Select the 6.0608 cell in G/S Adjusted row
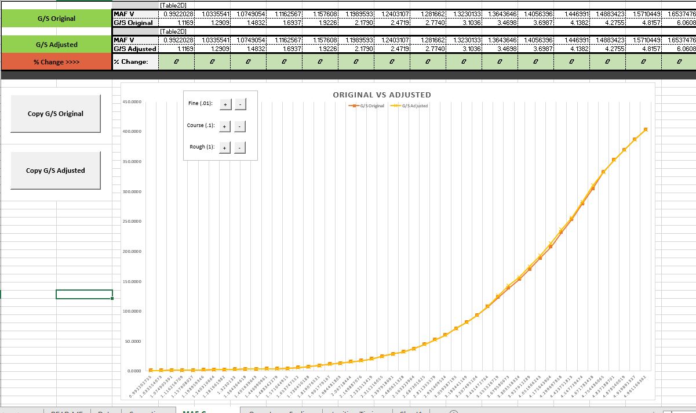The height and width of the screenshot is (413, 696). coord(683,49)
